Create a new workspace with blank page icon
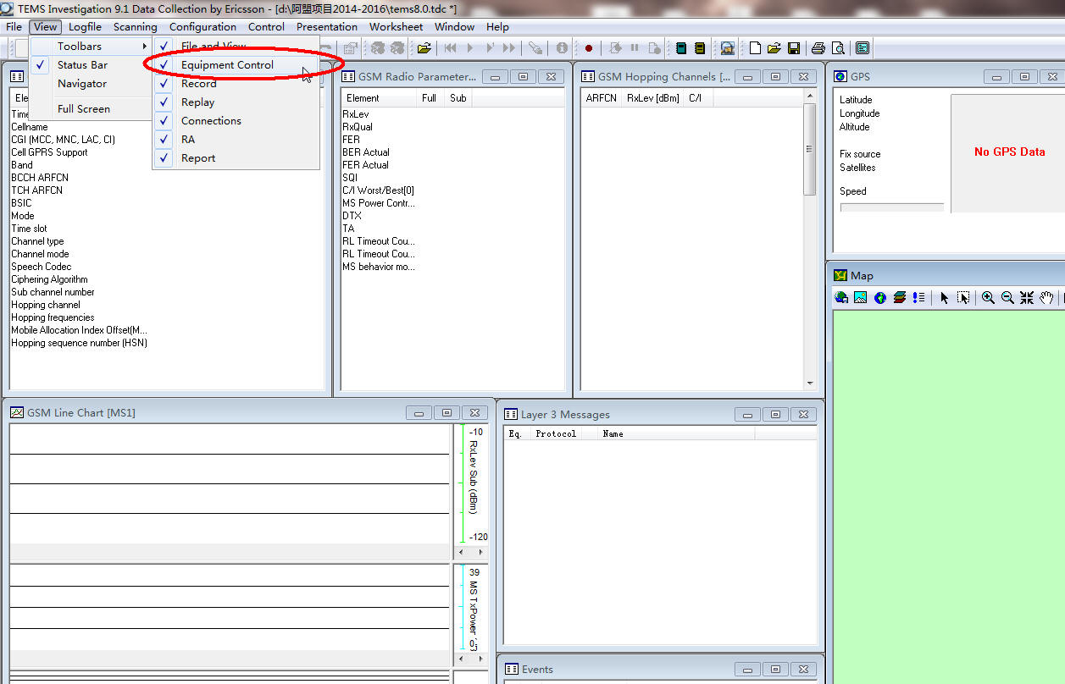 [755, 48]
